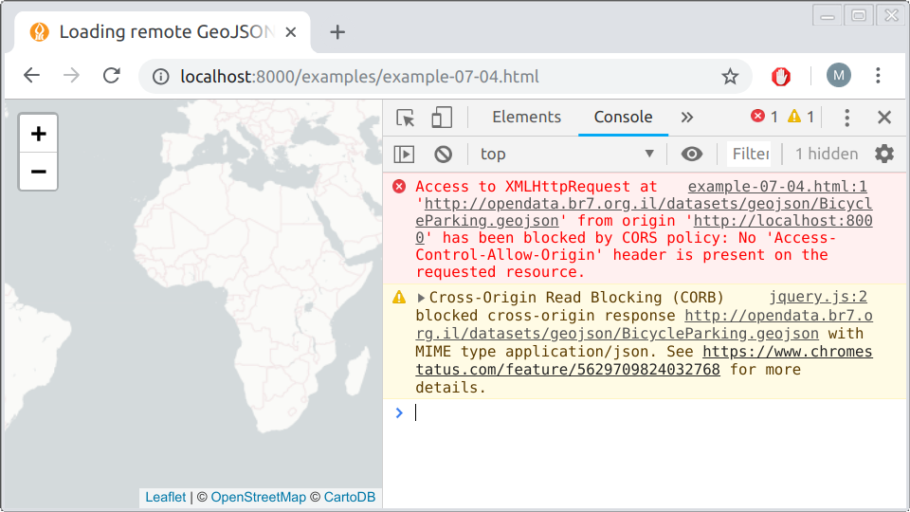Show more DevTools tabs
Viewport: 910px width, 512px height.
[687, 118]
